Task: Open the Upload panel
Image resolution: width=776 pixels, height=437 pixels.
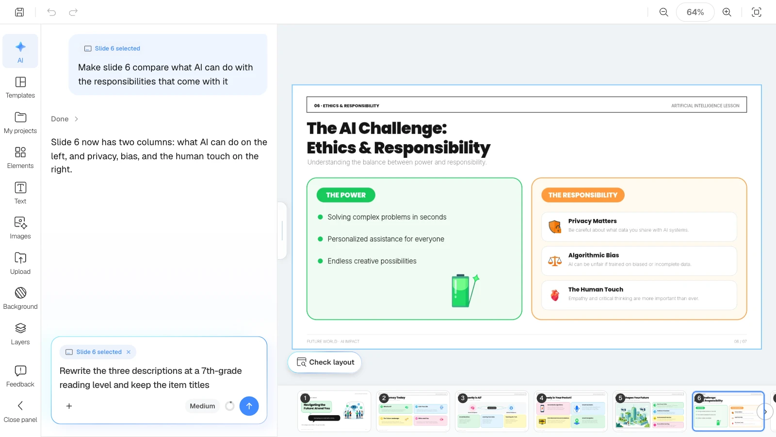Action: (x=20, y=263)
